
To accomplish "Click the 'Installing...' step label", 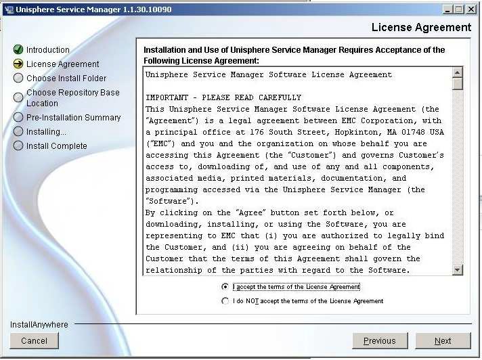I will pos(46,131).
